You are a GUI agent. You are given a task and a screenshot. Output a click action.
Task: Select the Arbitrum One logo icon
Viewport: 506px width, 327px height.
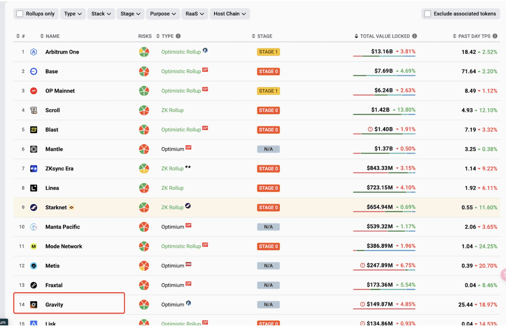tap(34, 52)
